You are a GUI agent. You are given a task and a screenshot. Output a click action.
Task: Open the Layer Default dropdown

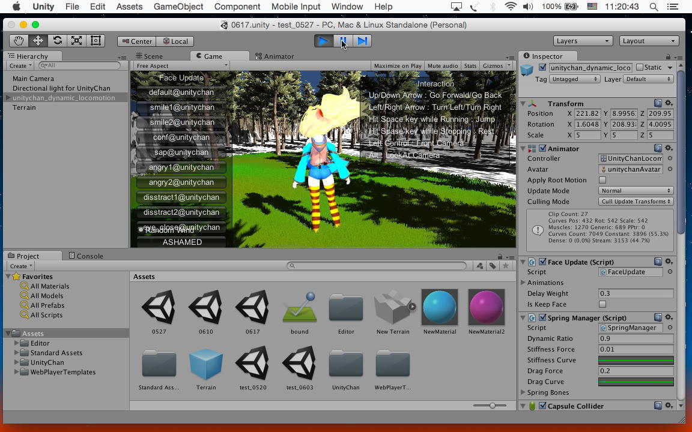(x=648, y=79)
